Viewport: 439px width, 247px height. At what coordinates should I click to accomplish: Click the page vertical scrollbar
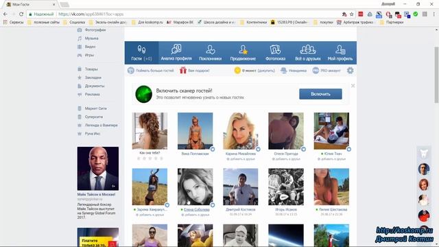tap(436, 75)
